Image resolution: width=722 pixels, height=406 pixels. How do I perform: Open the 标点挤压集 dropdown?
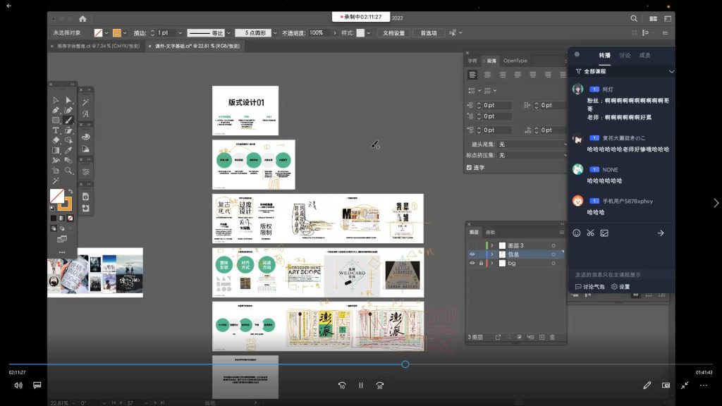532,155
